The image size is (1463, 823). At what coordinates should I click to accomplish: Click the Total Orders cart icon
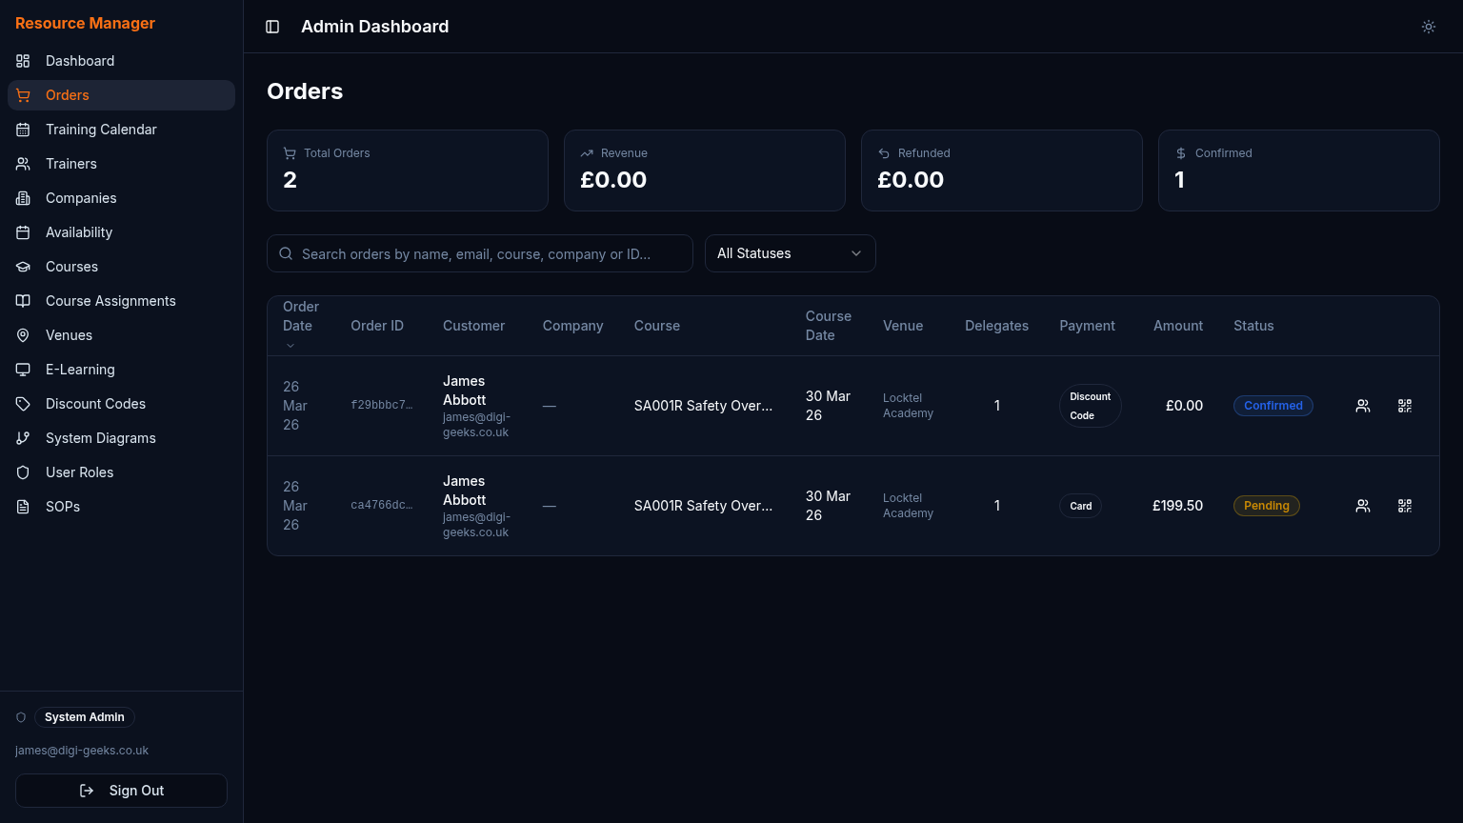[290, 153]
